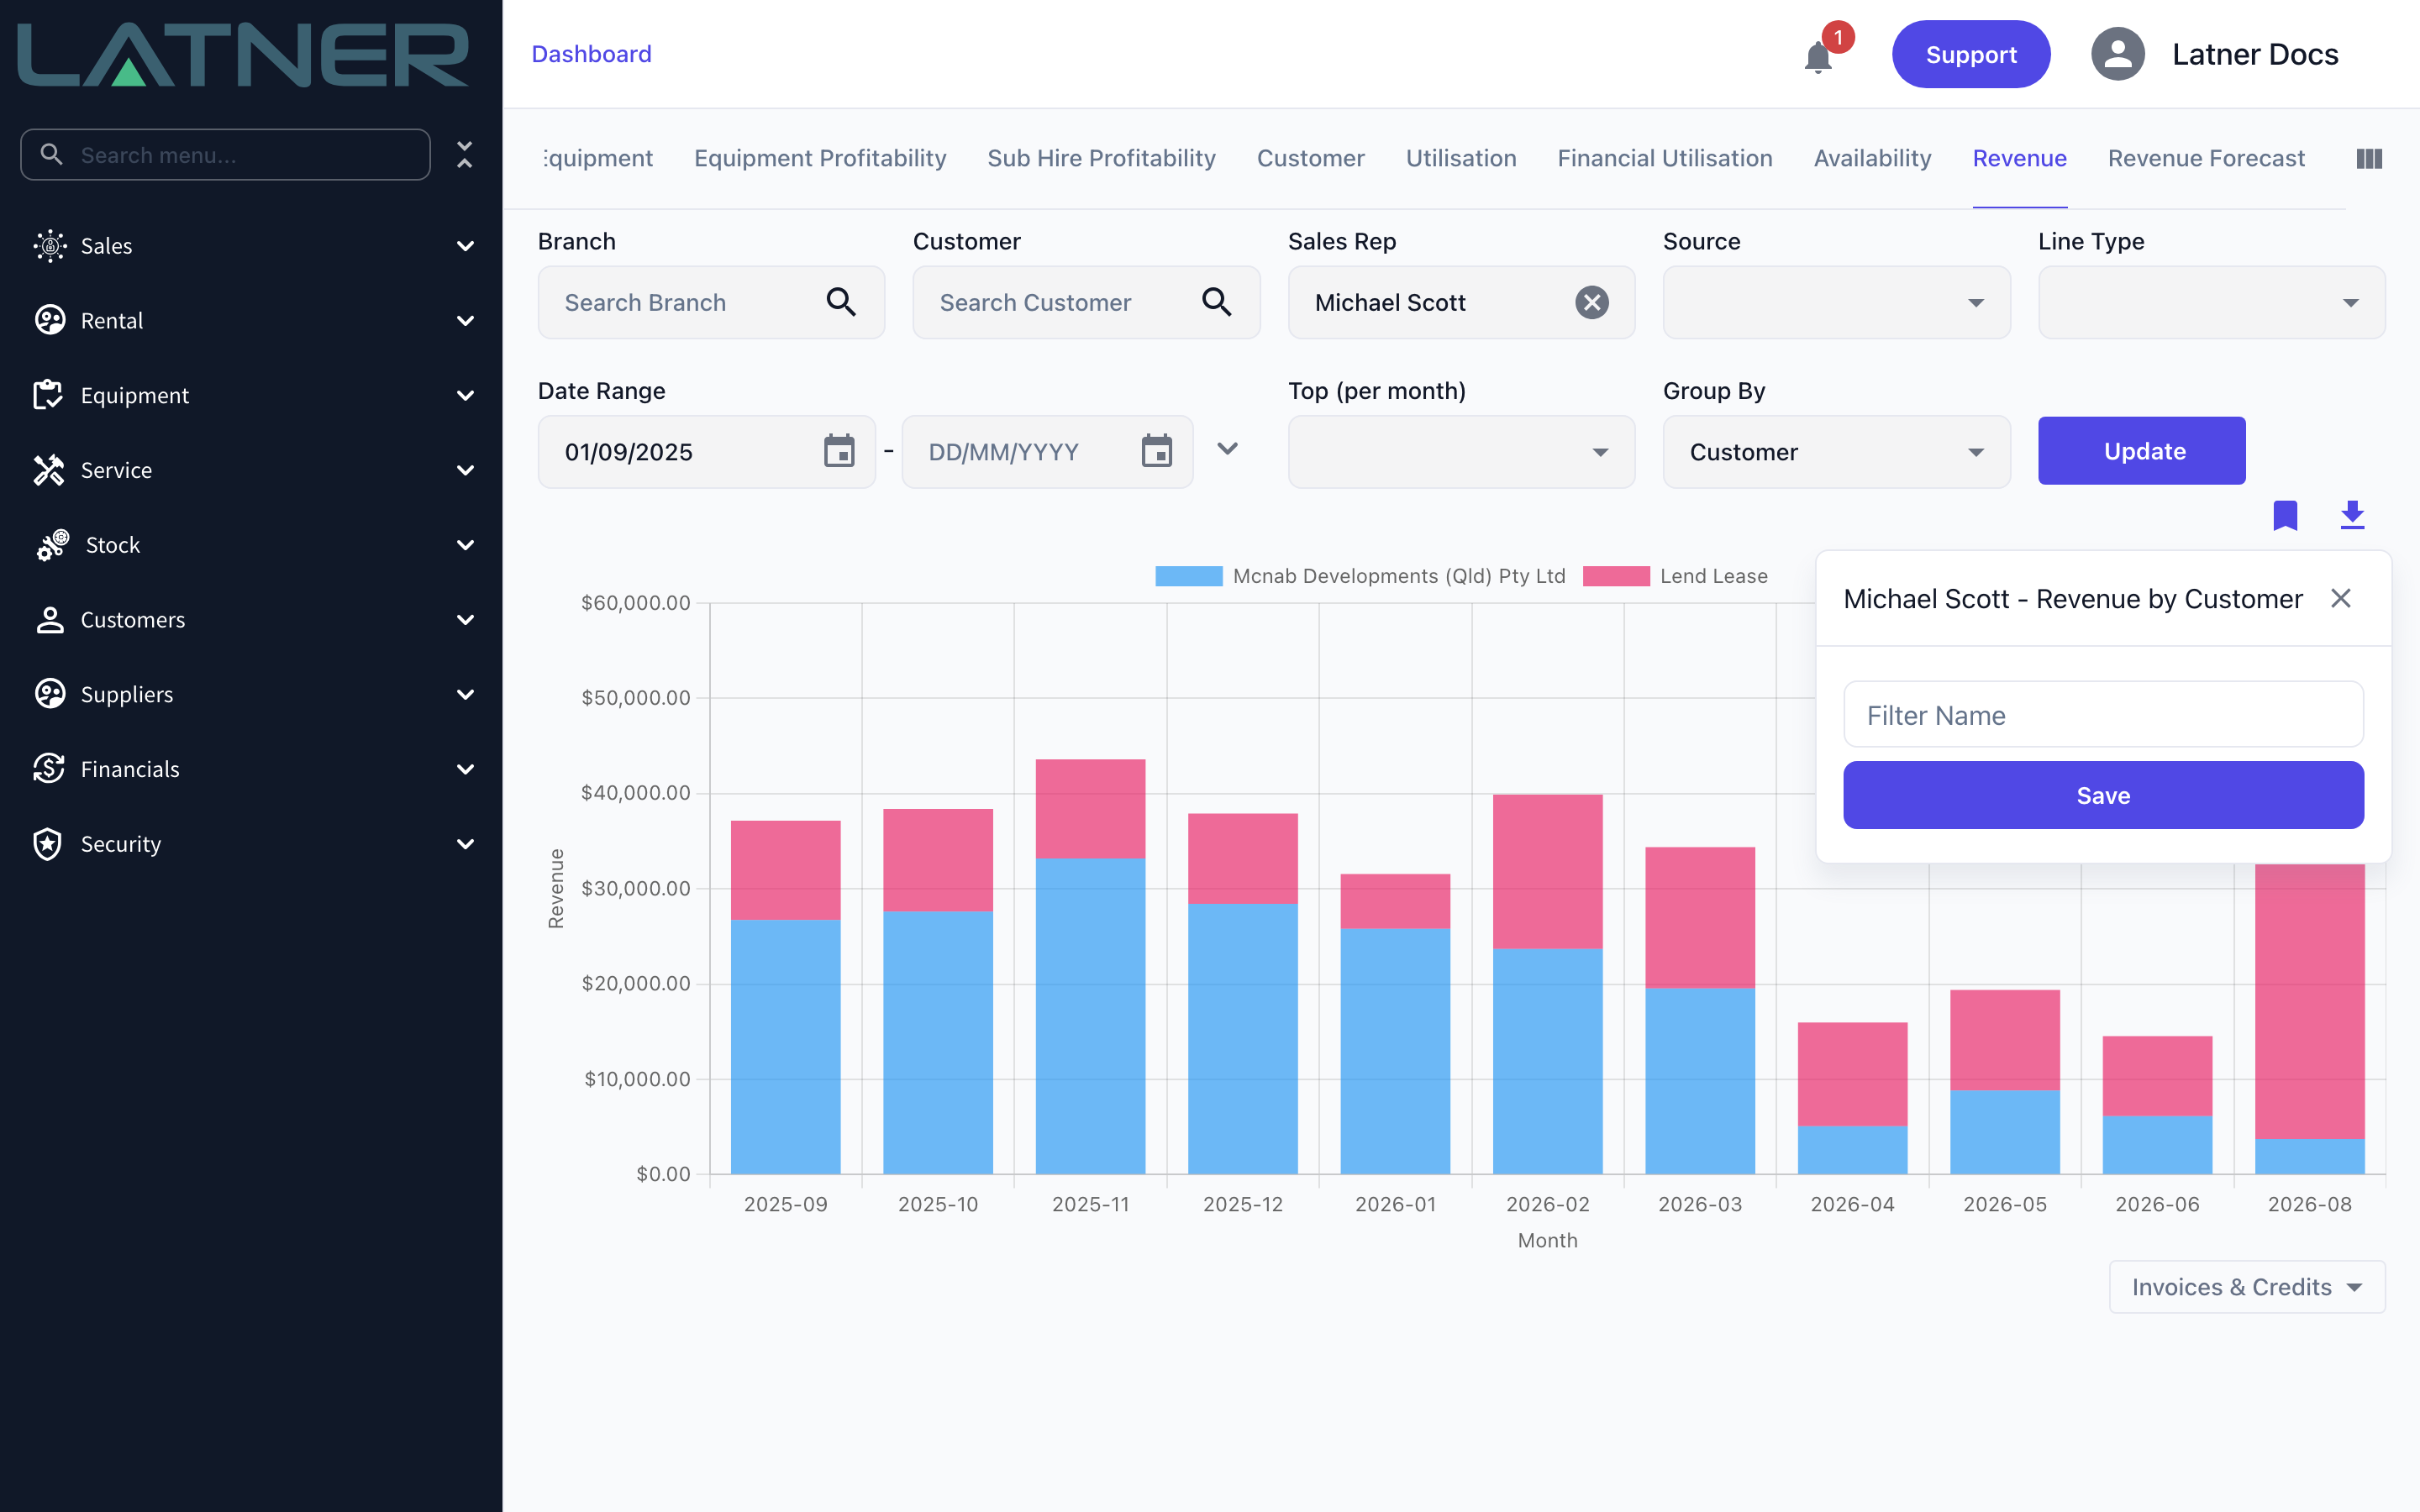The width and height of the screenshot is (2420, 1512).
Task: Open the Source dropdown
Action: click(1836, 302)
